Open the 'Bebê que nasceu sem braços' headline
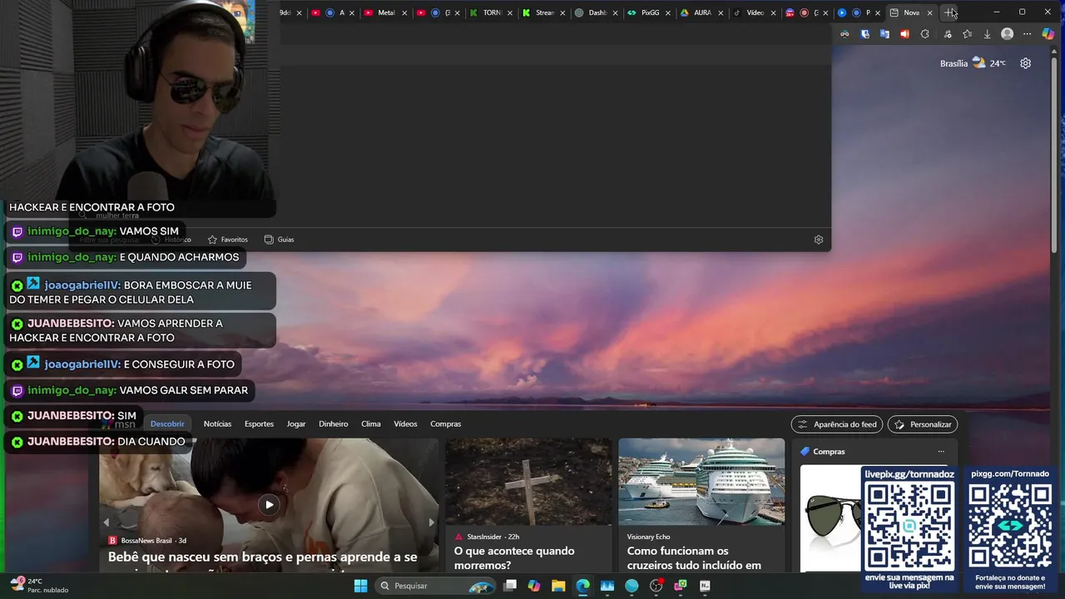Screen dimensions: 1065x599 point(263,557)
